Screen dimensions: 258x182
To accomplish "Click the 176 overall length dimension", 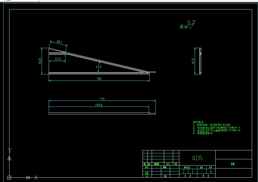I will (102, 99).
